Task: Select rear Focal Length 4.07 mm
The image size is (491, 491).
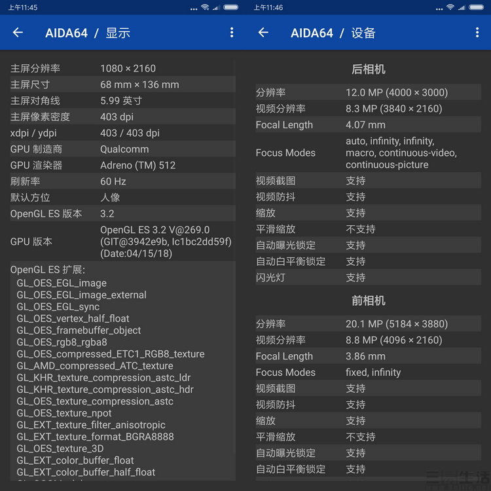Action: (x=365, y=125)
